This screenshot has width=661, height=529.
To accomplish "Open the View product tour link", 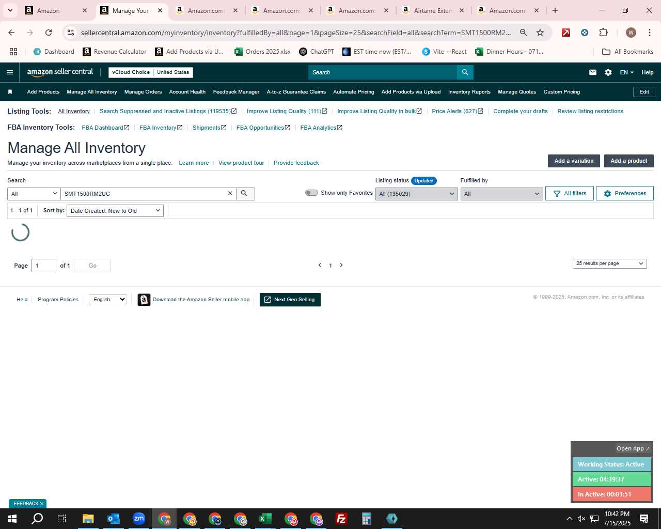I will (241, 163).
